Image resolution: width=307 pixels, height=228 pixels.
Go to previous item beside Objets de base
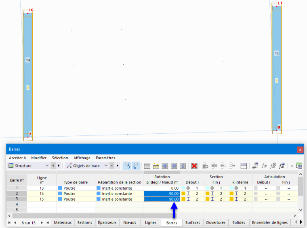pos(112,166)
